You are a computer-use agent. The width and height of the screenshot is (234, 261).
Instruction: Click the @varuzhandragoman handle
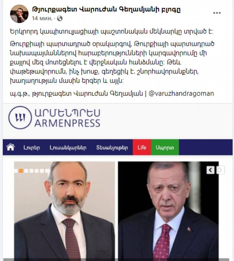[181, 93]
